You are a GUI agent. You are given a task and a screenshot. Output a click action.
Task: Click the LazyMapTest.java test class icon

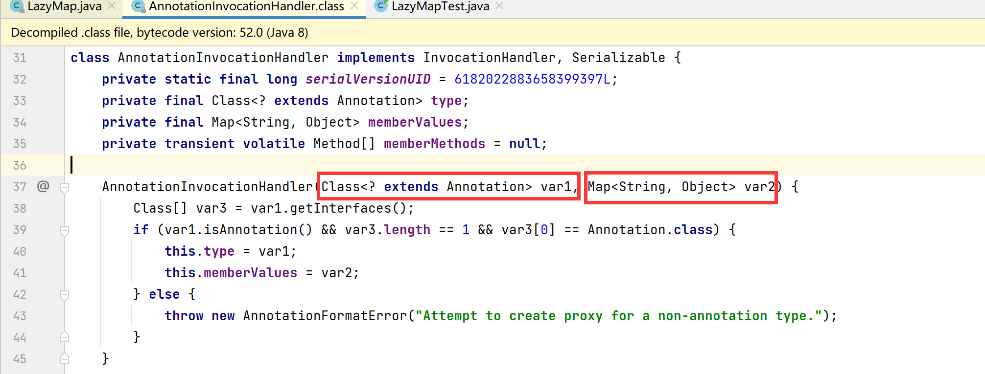point(381,5)
